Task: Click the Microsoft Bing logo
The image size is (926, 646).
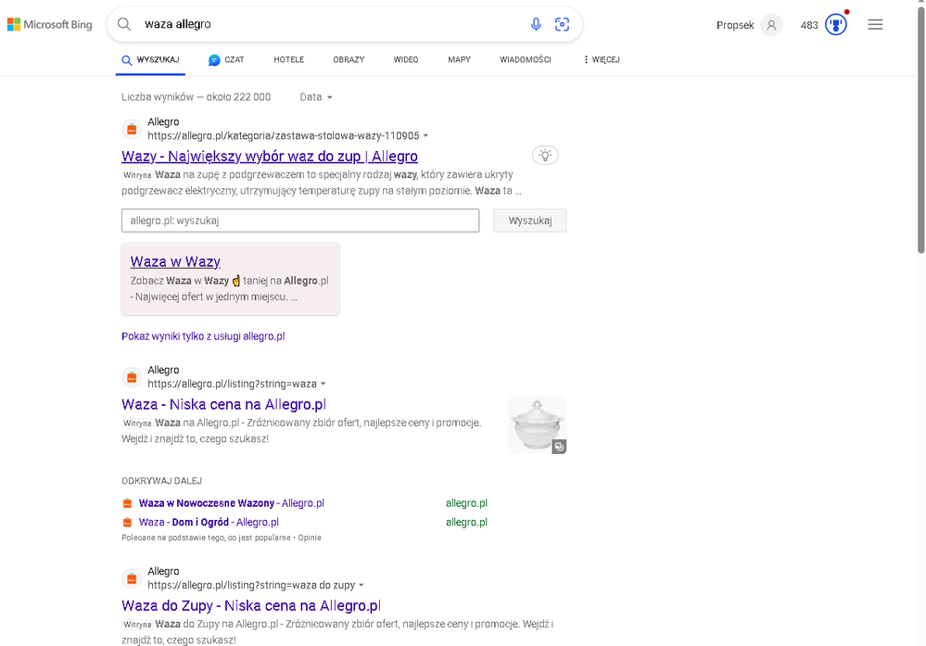Action: point(50,24)
